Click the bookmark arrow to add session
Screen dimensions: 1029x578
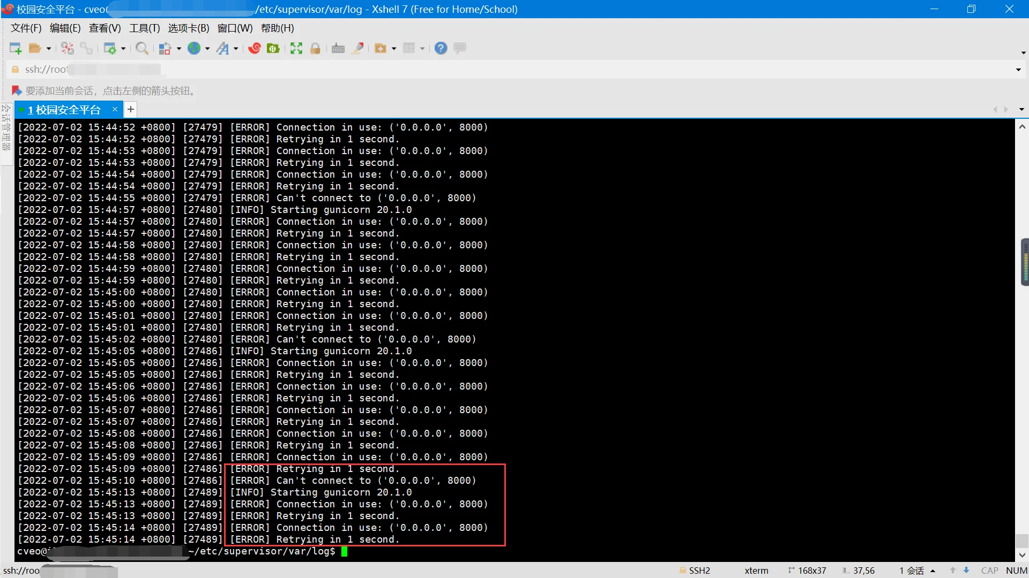point(17,91)
